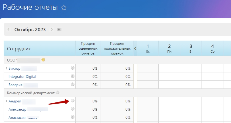Open Виктор employee profile link
This screenshot has height=123, width=231.
click(14, 68)
